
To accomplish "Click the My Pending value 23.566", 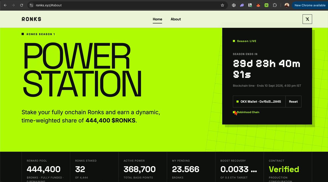I will (186, 169).
